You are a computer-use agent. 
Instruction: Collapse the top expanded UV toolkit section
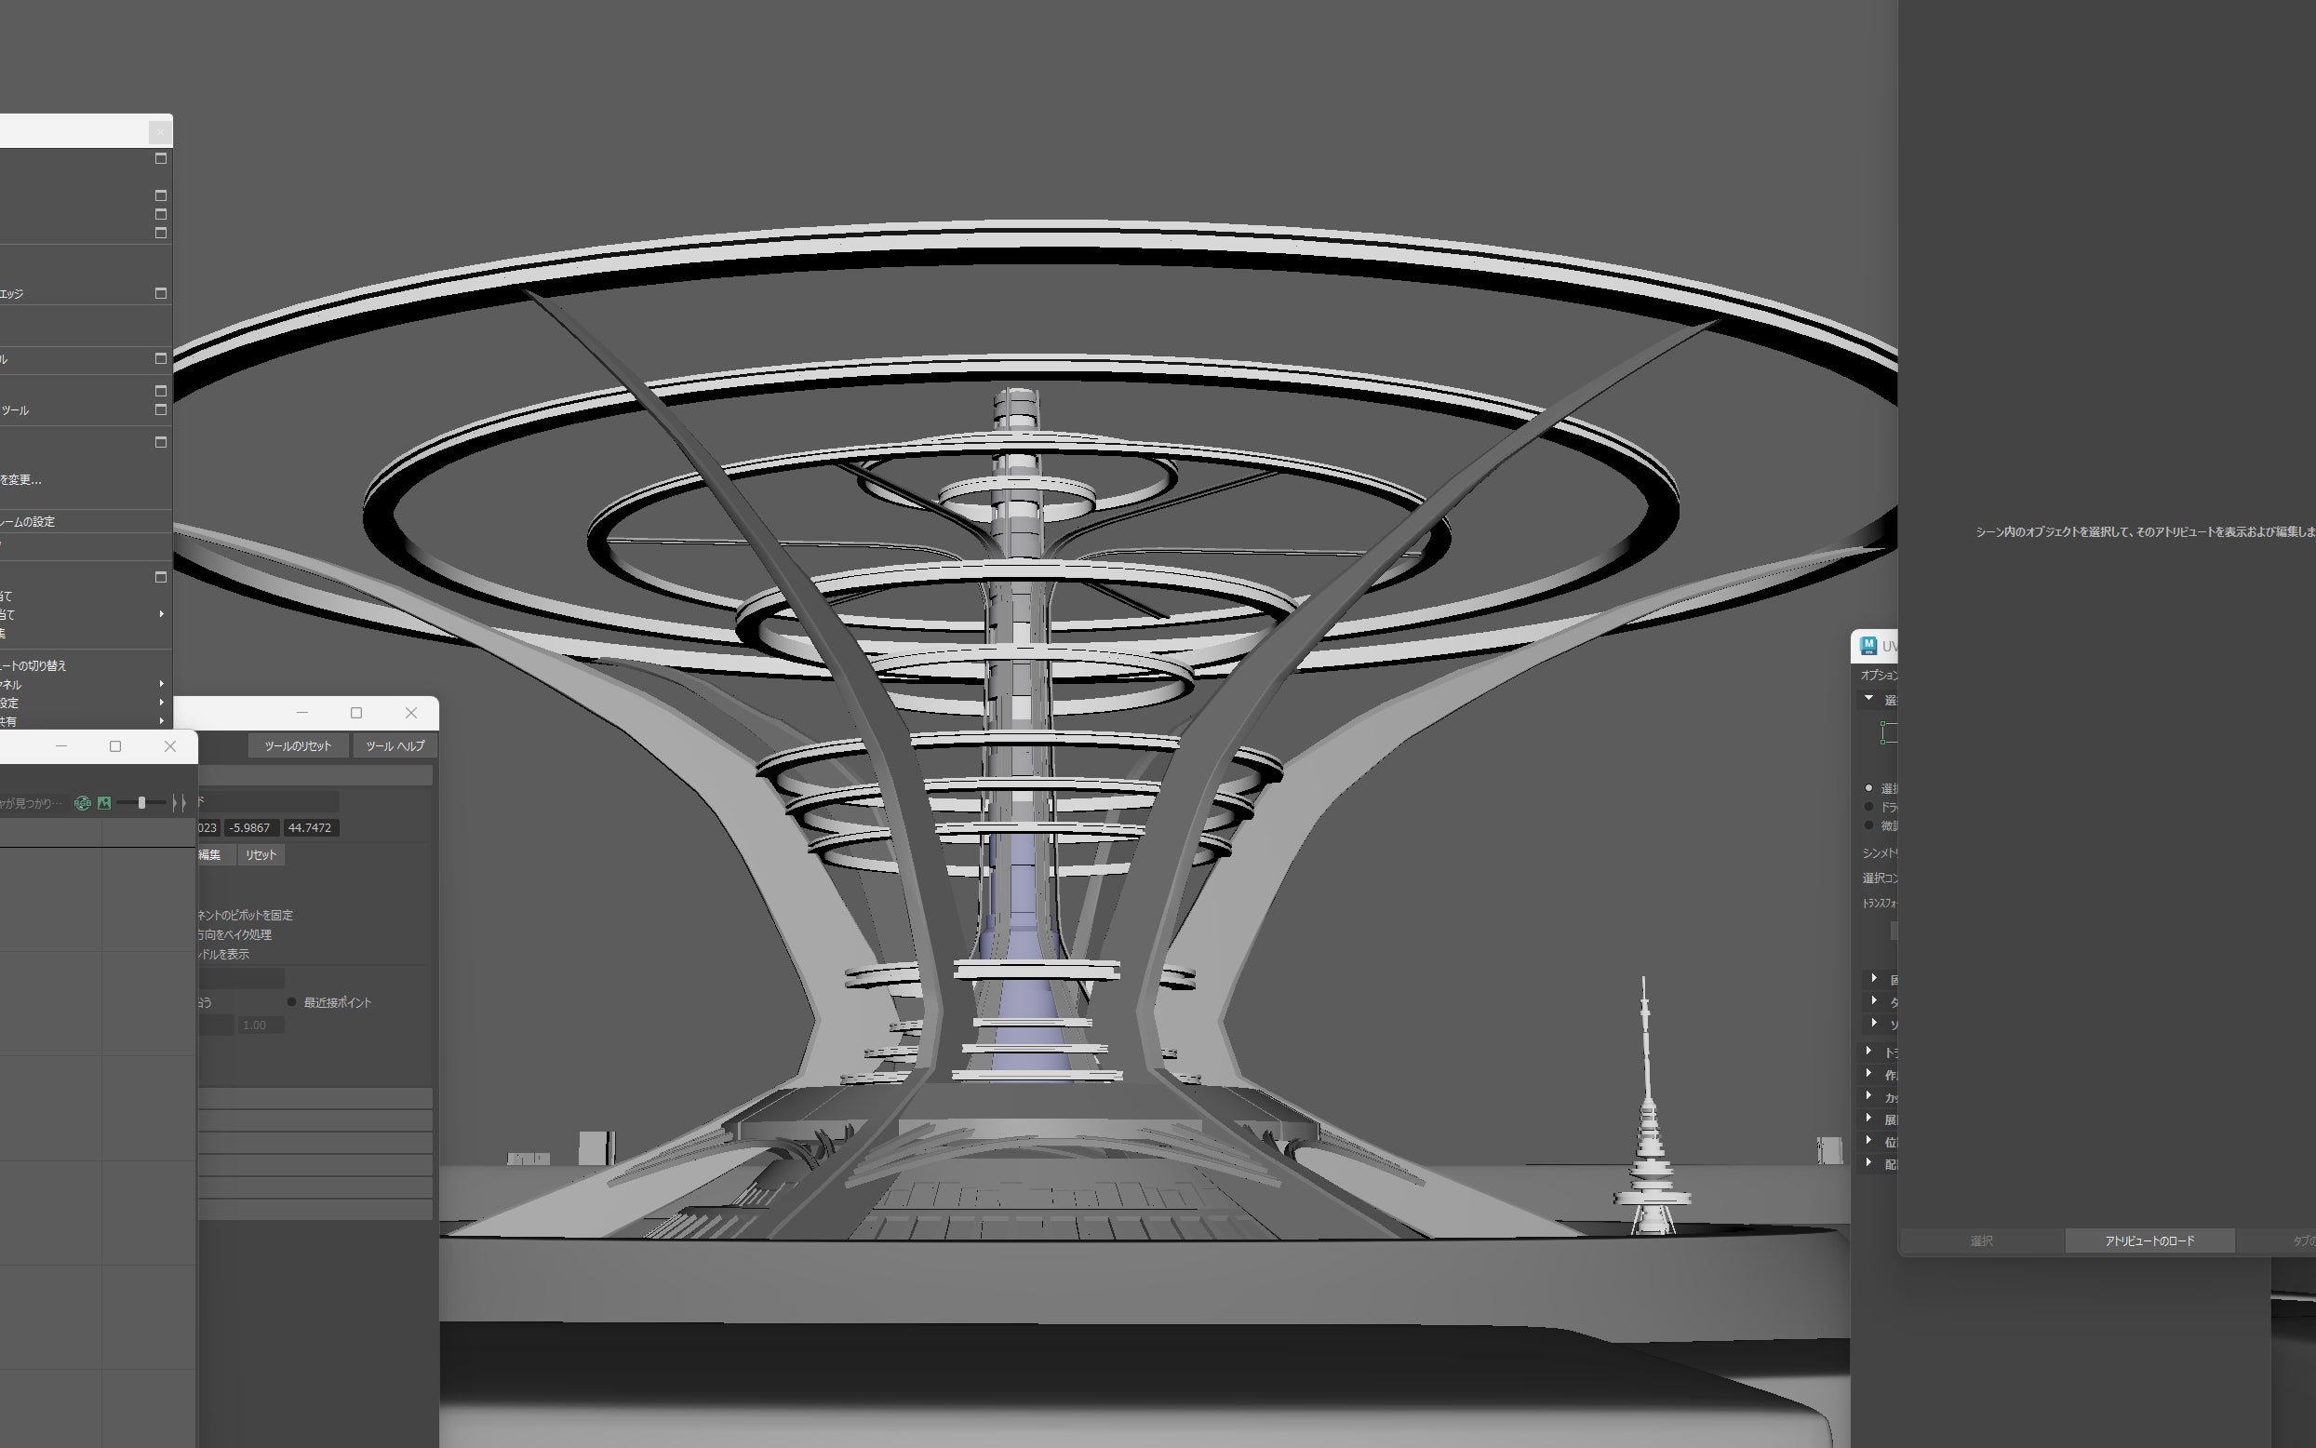pyautogui.click(x=1868, y=698)
